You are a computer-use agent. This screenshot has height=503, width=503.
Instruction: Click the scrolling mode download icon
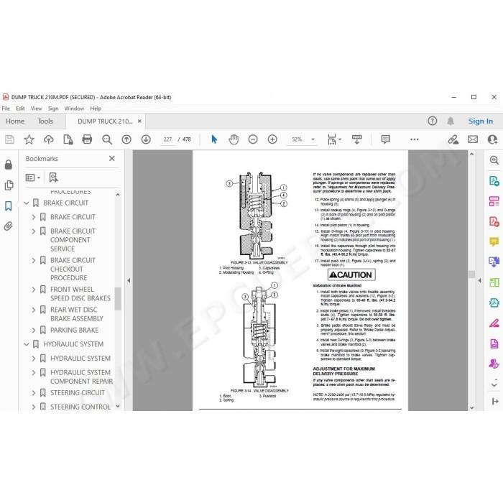tap(356, 139)
